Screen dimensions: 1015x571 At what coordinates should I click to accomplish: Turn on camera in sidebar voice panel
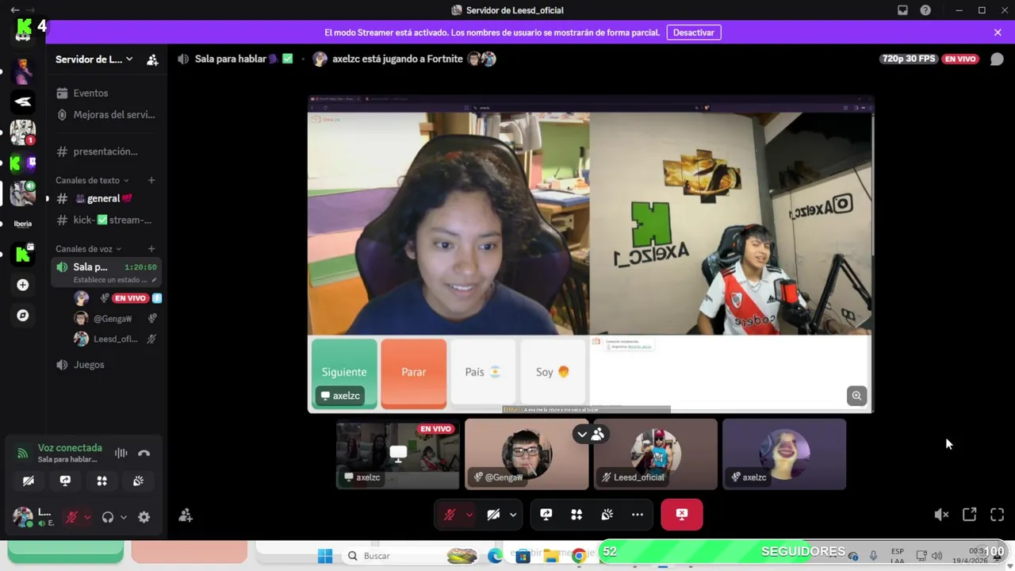(29, 481)
